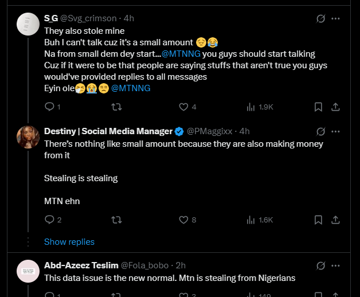Expand Show replies thread
Image resolution: width=360 pixels, height=297 pixels.
[69, 242]
